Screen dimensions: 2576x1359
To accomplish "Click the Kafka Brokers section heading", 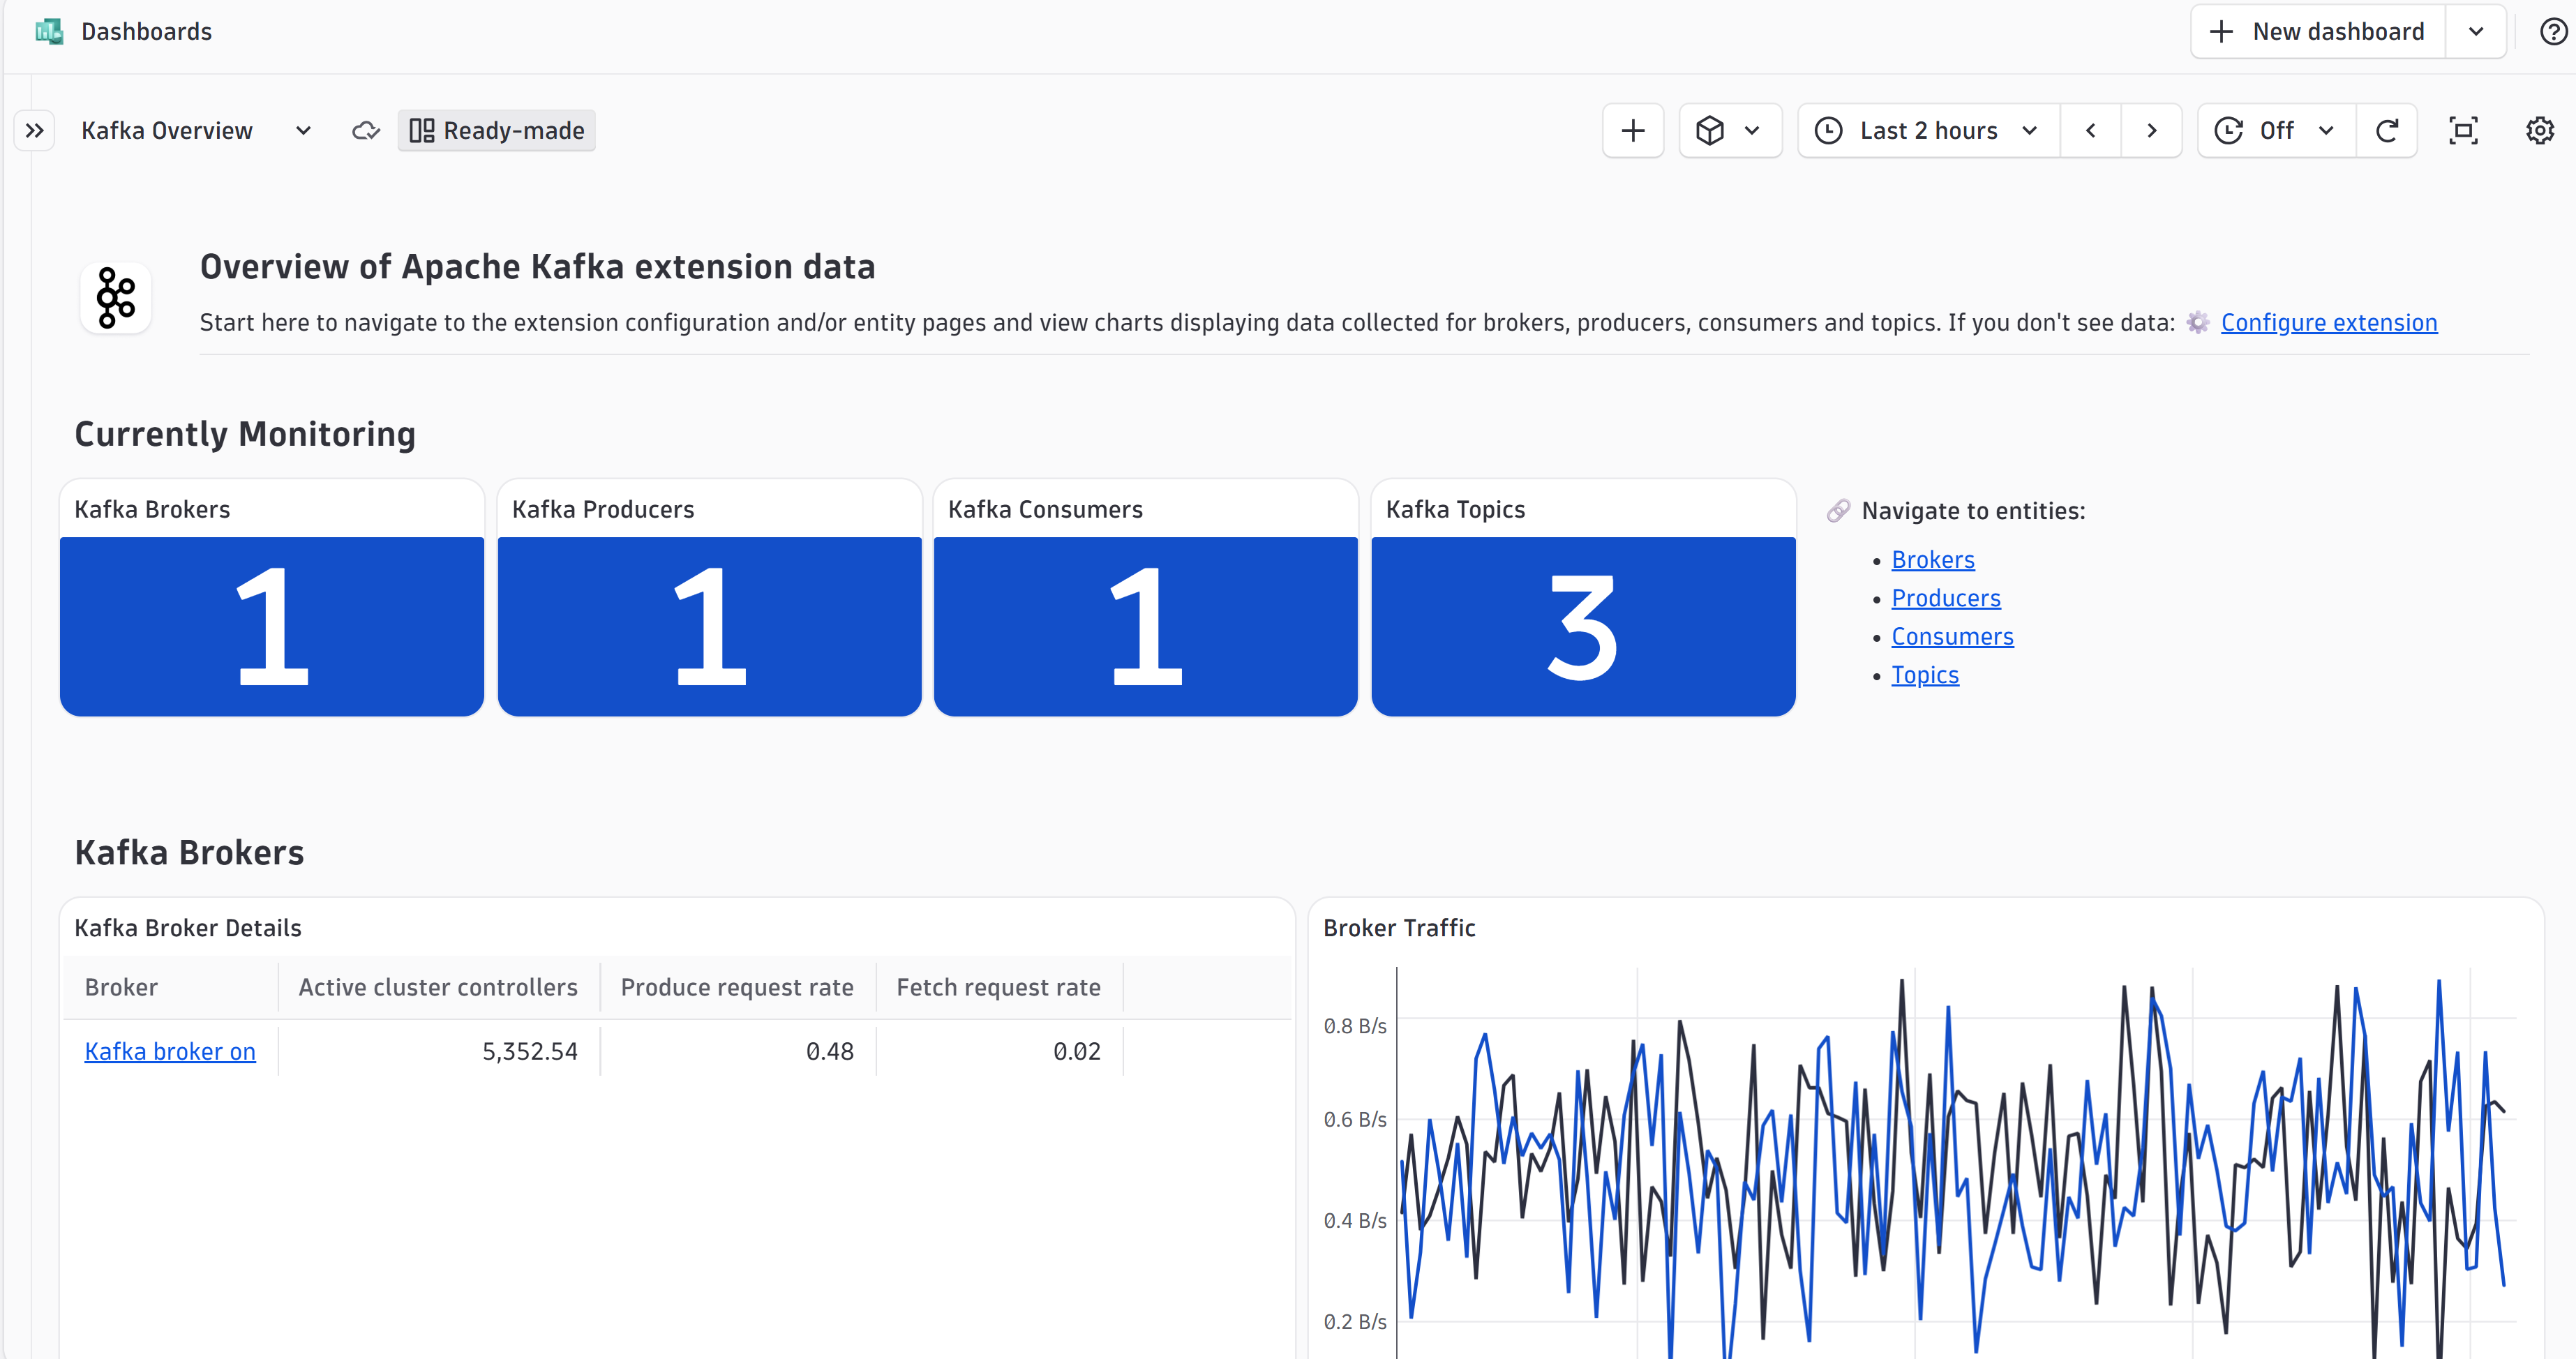I will pos(189,853).
